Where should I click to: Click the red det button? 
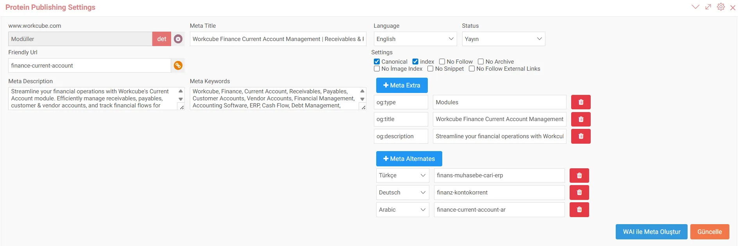(162, 39)
